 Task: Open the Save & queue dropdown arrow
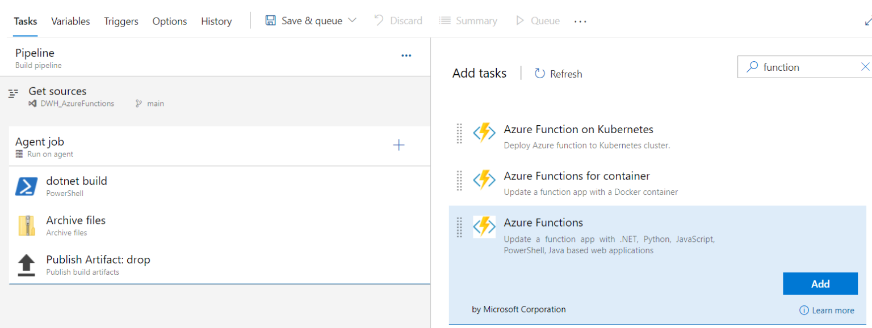point(352,20)
